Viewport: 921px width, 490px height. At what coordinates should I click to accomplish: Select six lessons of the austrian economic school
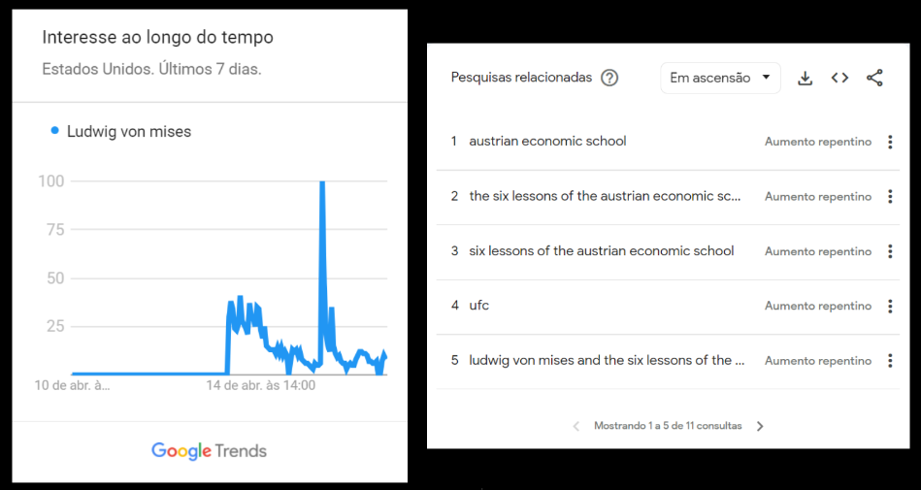click(602, 251)
